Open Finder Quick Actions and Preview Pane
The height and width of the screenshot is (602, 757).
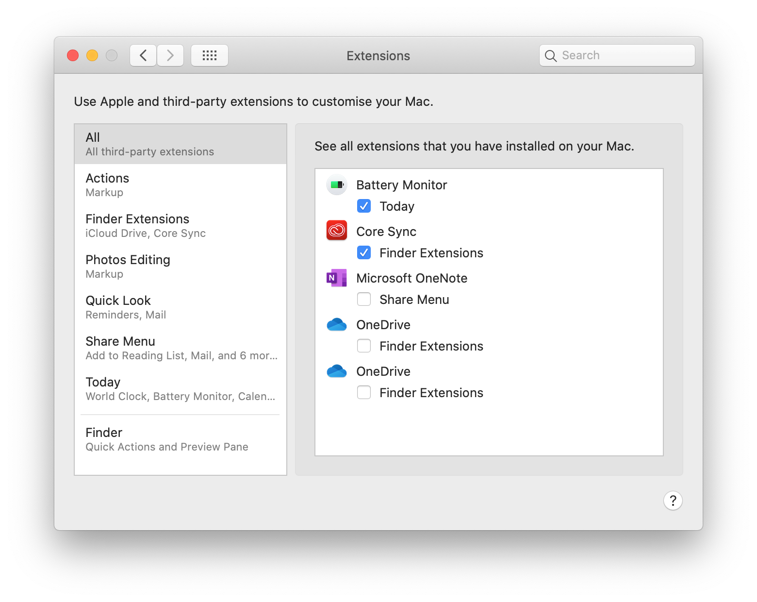point(181,439)
